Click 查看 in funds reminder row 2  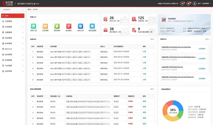tap(144, 107)
